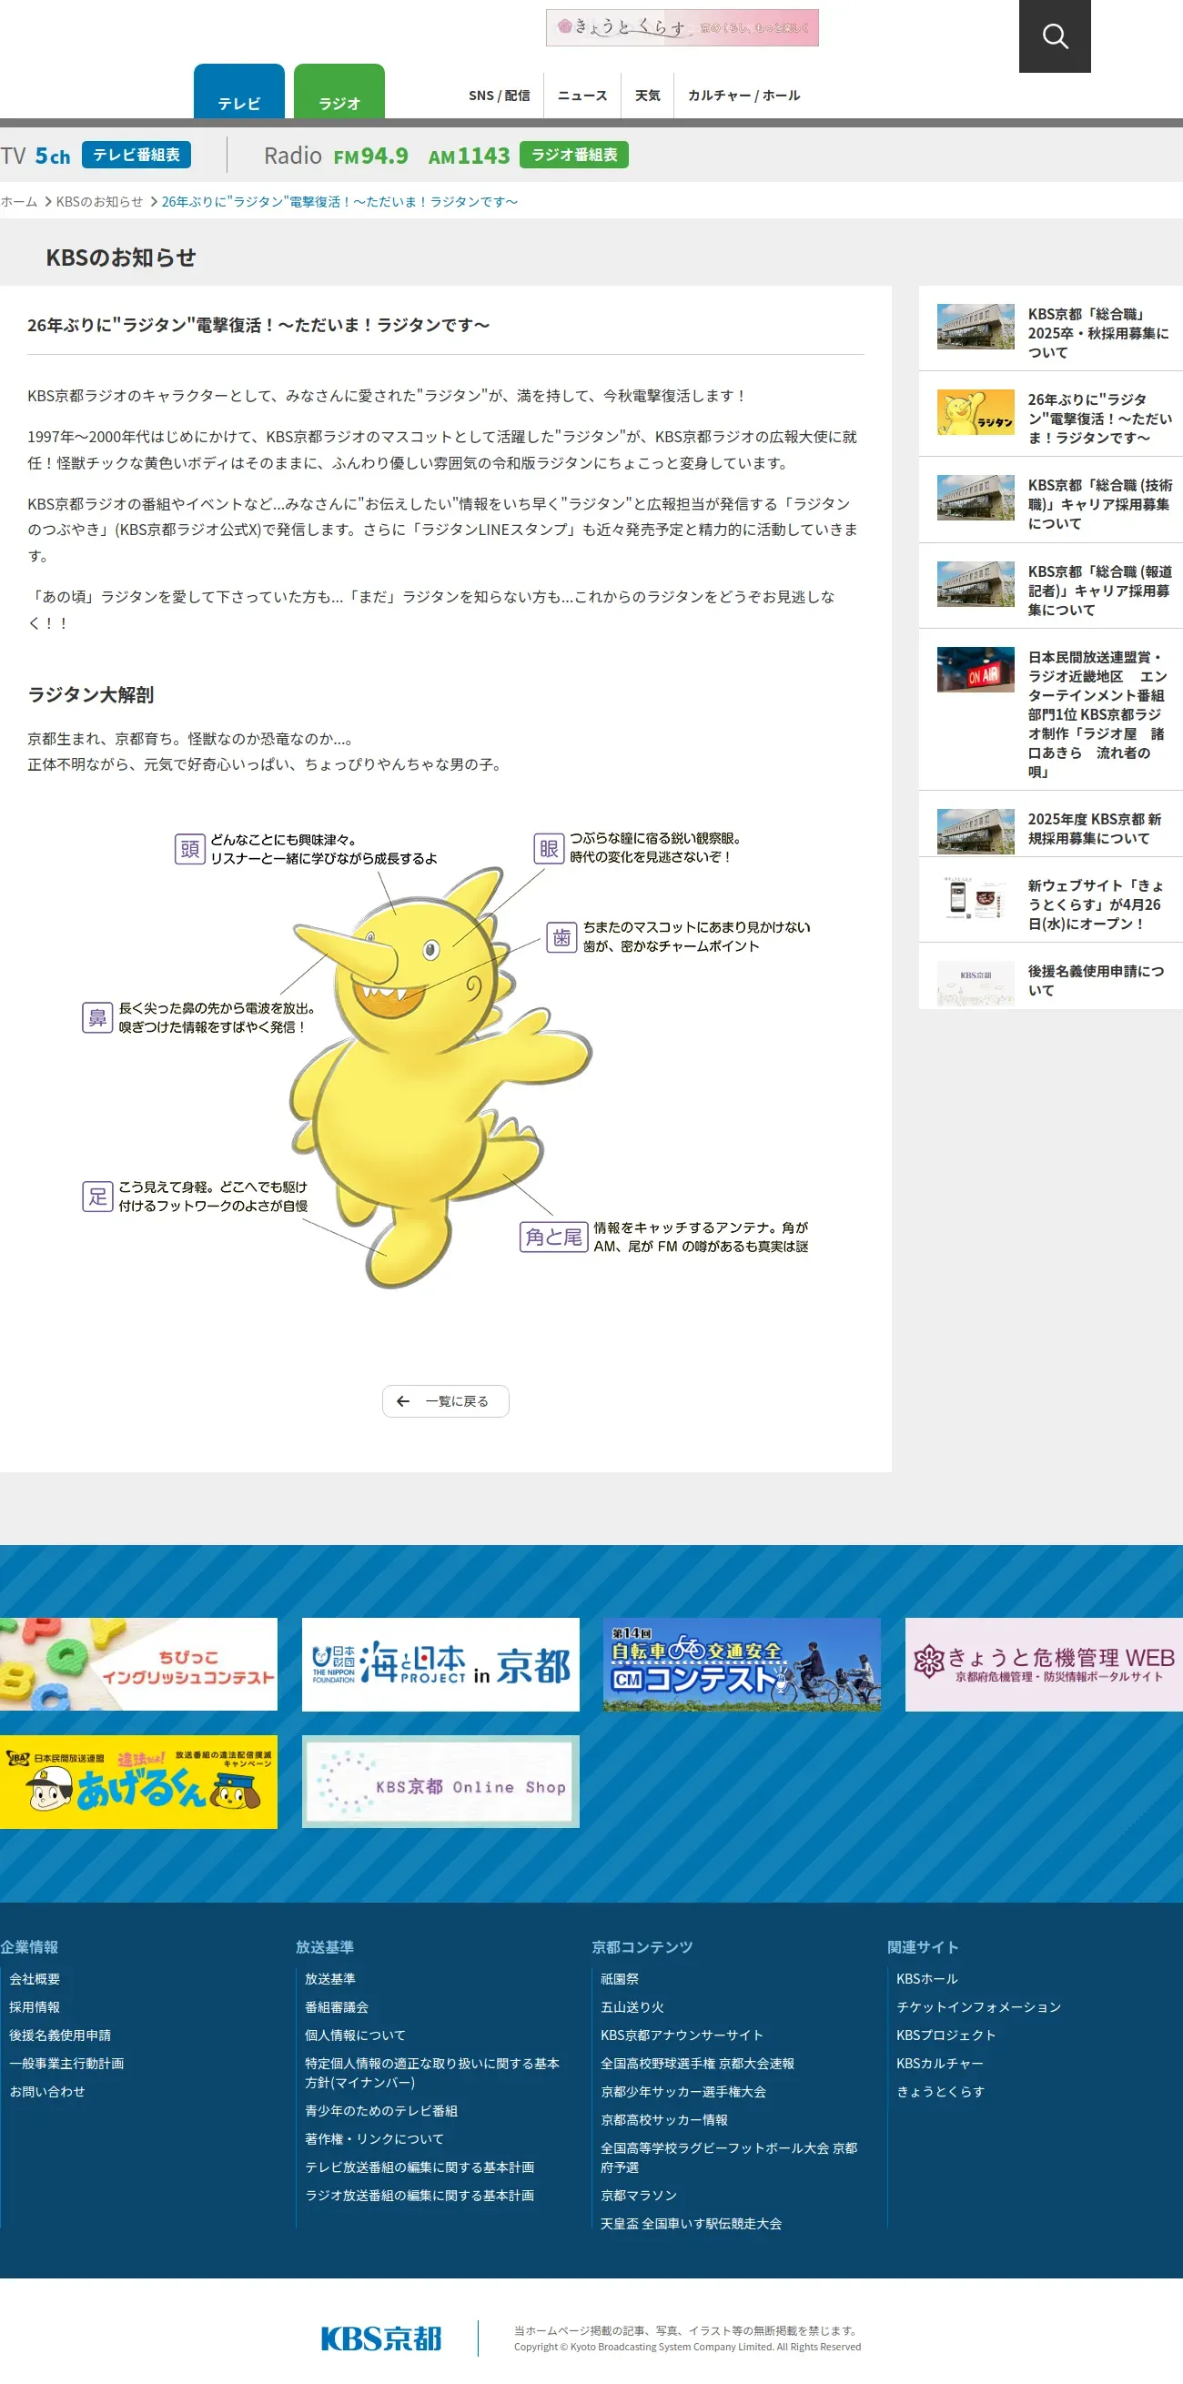Screen dimensions: 1183x2384
Task: Click the KBS京都 Online Shop banner
Action: coord(440,1782)
